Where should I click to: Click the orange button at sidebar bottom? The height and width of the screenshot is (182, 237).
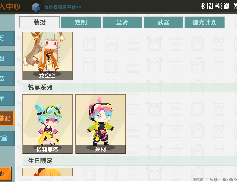click(x=6, y=174)
